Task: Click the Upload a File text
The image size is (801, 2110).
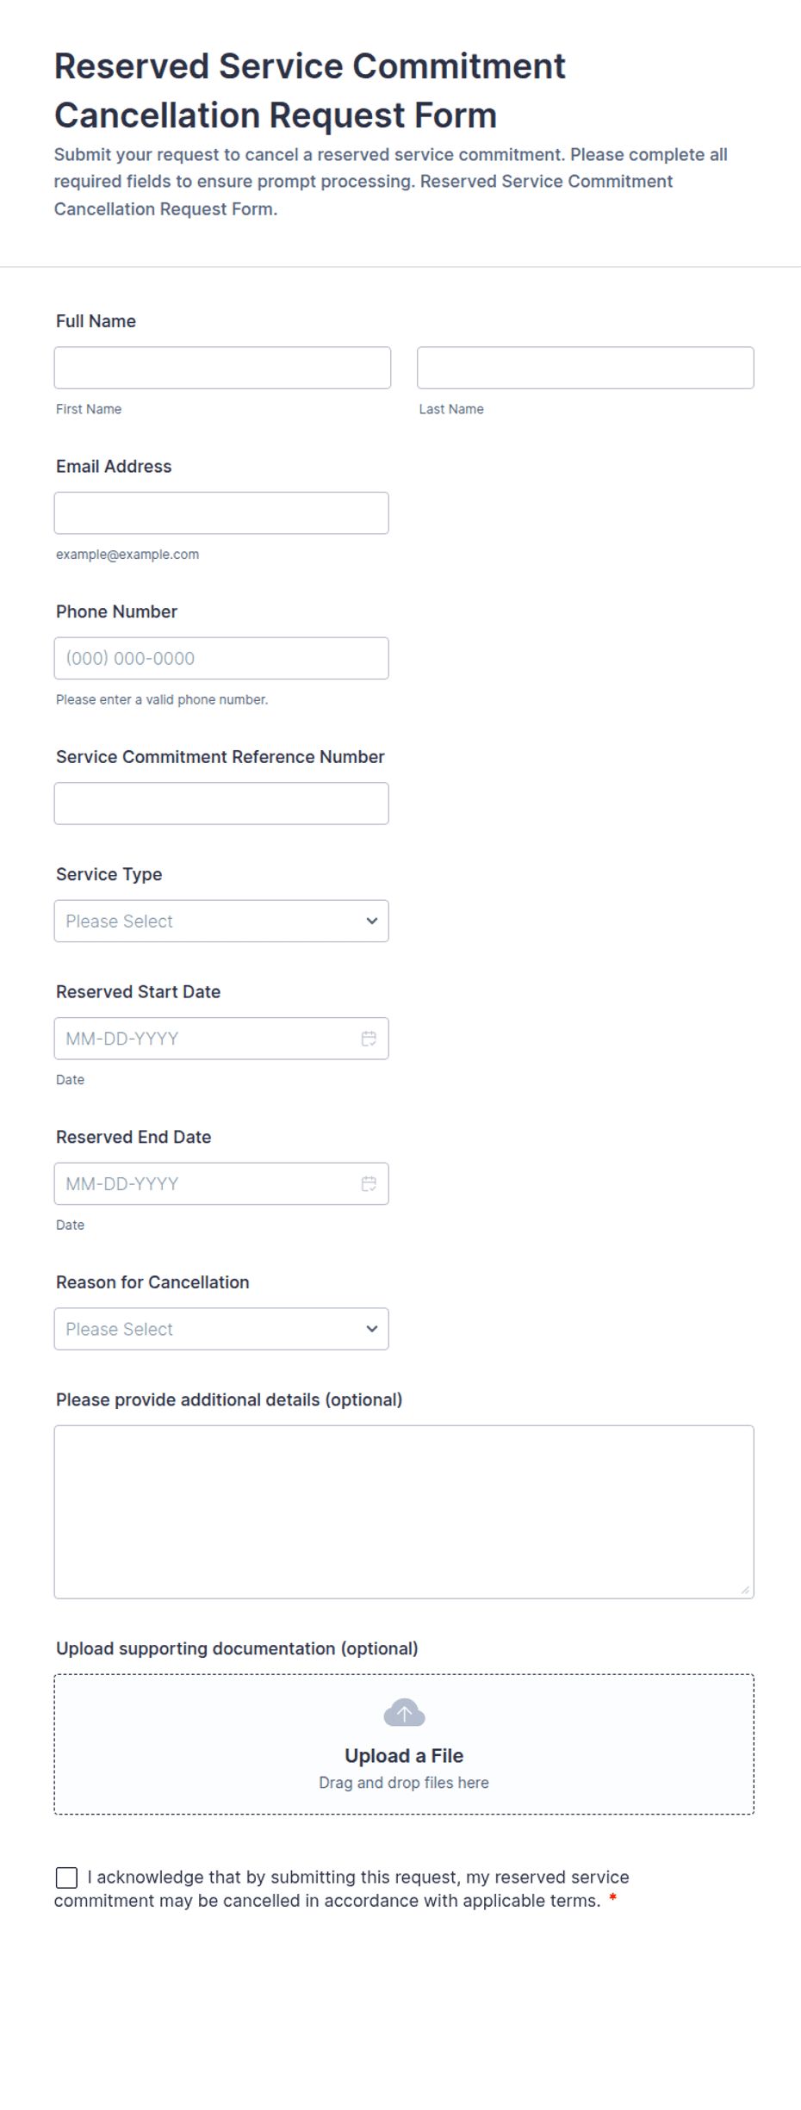Action: (404, 1756)
